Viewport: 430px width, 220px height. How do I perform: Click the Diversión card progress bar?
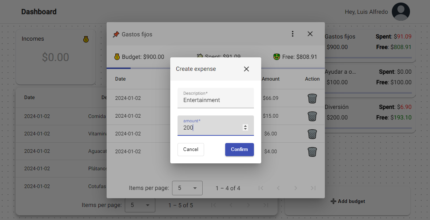[x=368, y=128]
